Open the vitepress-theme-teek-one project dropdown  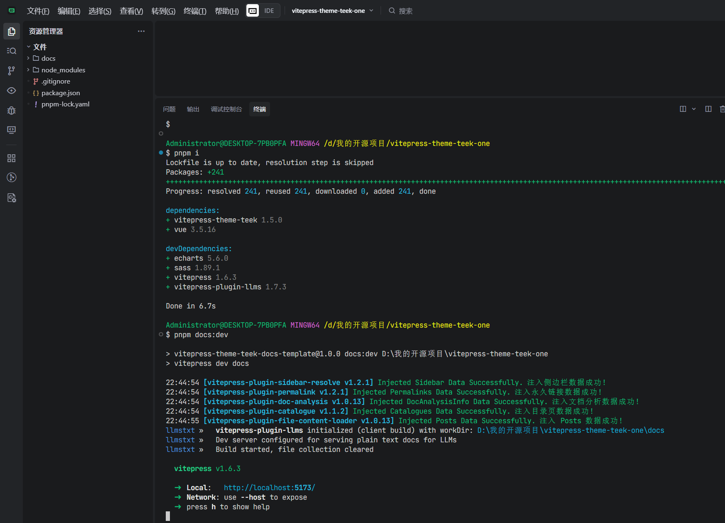coord(332,11)
